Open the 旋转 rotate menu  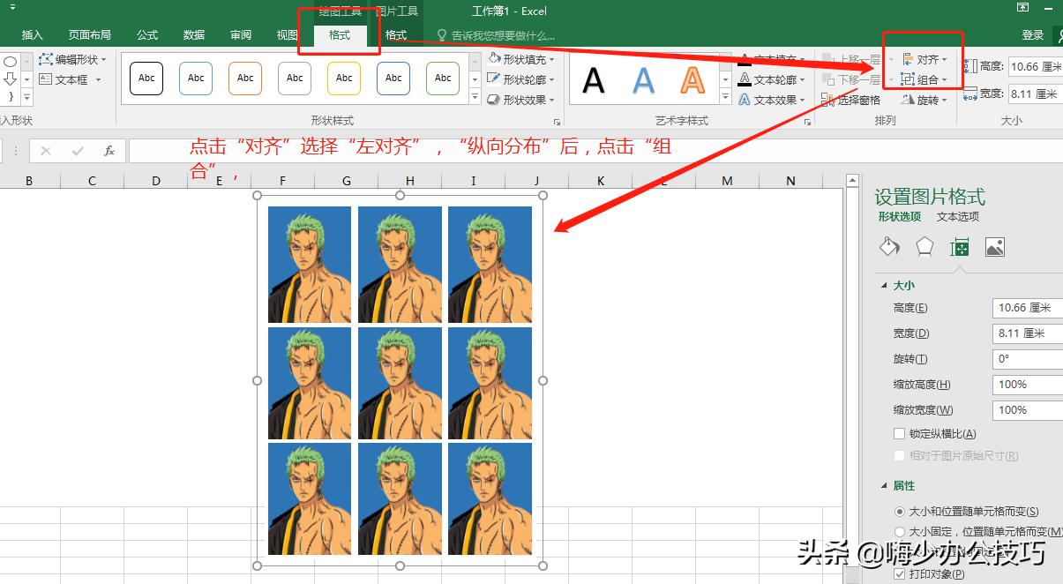[925, 100]
